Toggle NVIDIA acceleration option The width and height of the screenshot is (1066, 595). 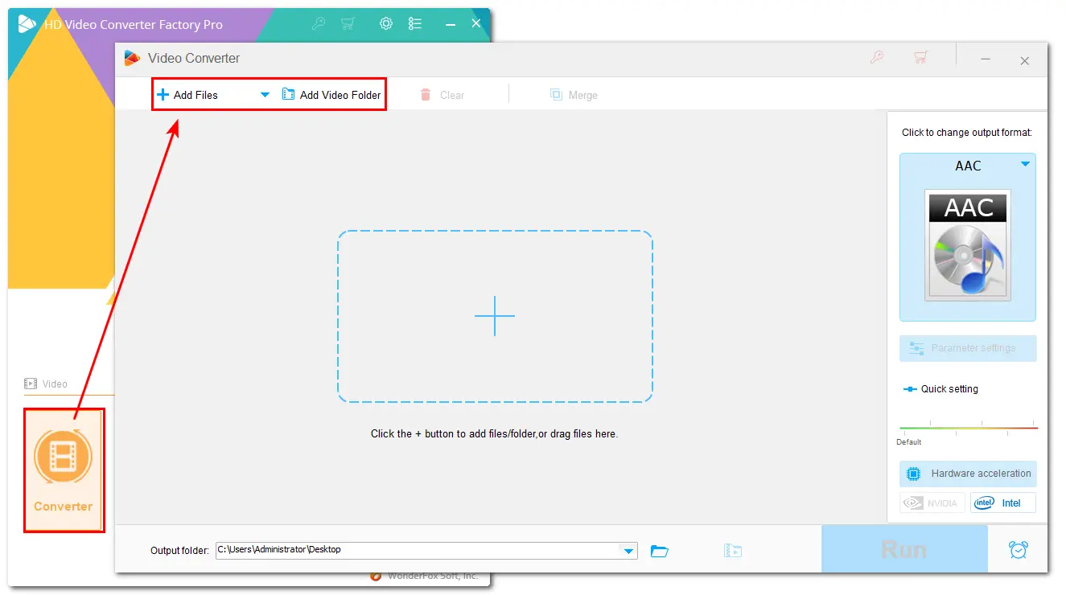(932, 503)
